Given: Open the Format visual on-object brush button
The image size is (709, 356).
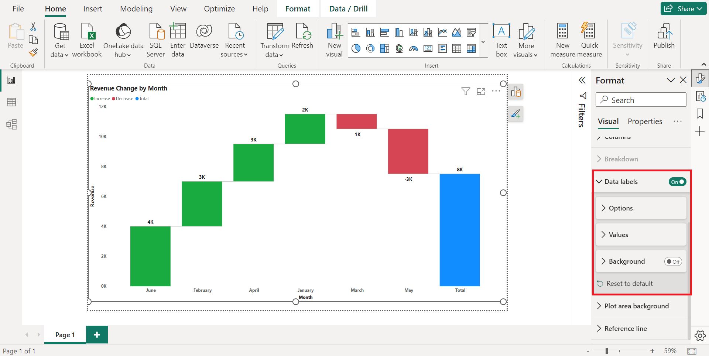Looking at the screenshot, I should click(516, 114).
